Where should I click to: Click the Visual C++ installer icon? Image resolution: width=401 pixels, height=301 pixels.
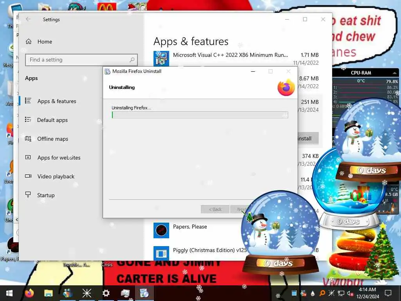[x=161, y=59]
